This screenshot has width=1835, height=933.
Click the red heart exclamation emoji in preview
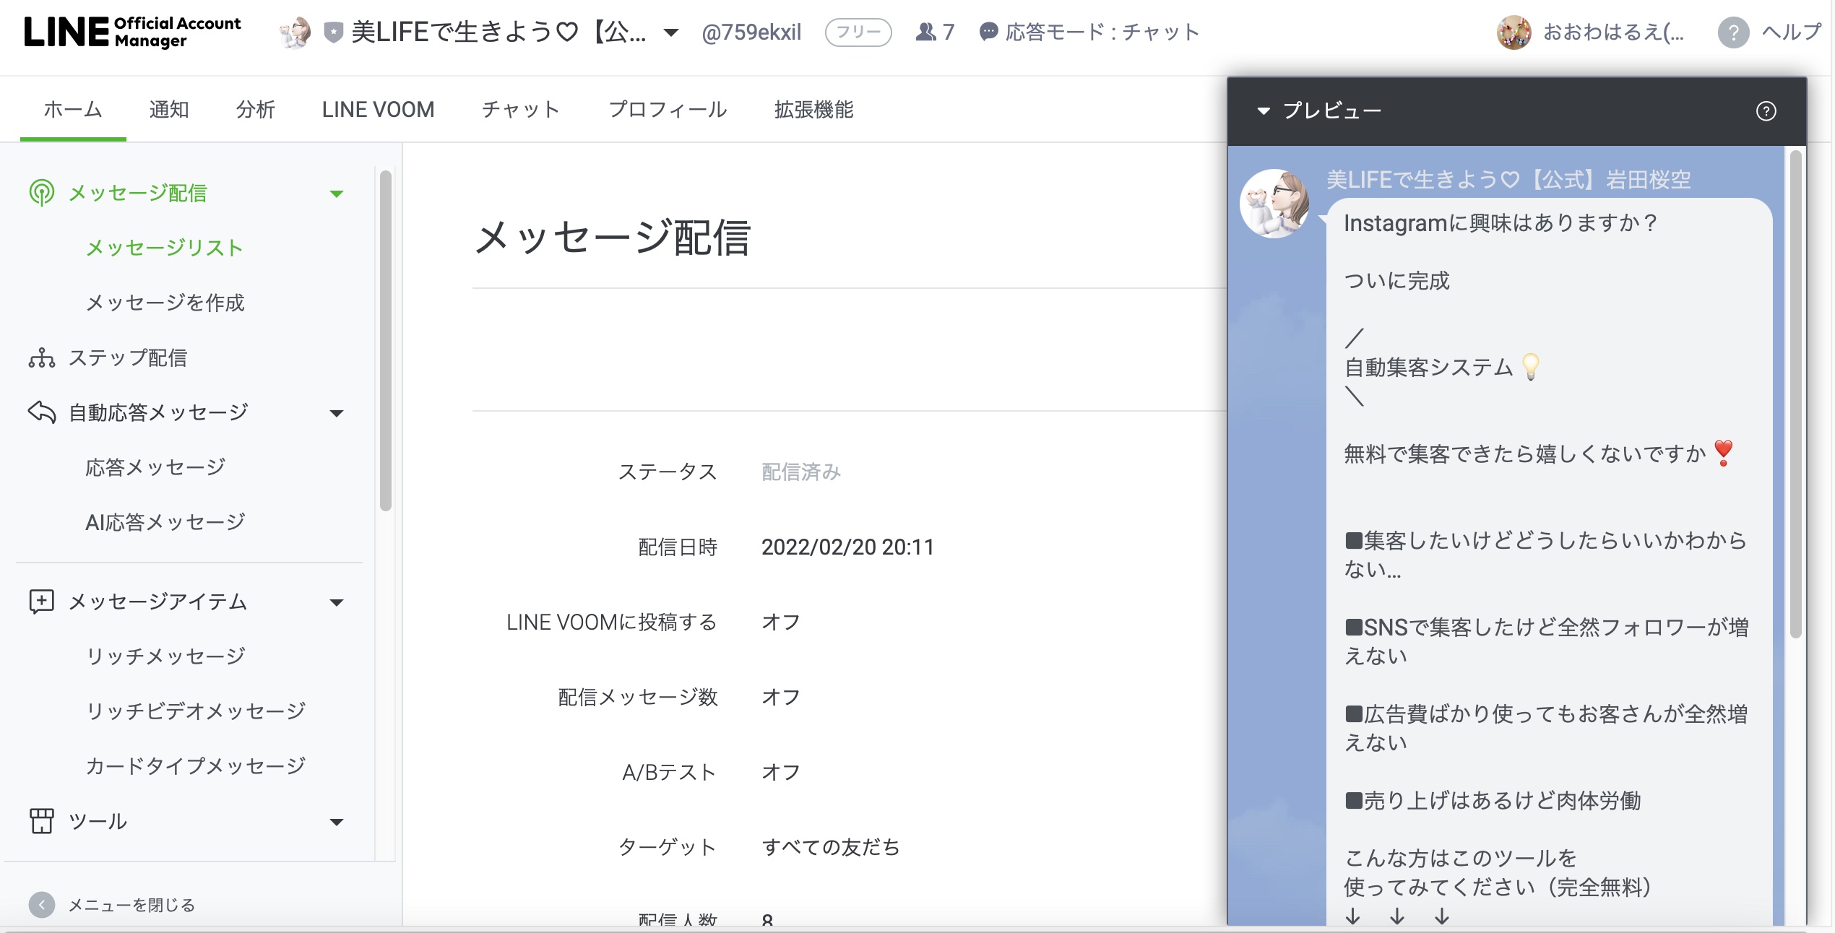click(x=1724, y=453)
